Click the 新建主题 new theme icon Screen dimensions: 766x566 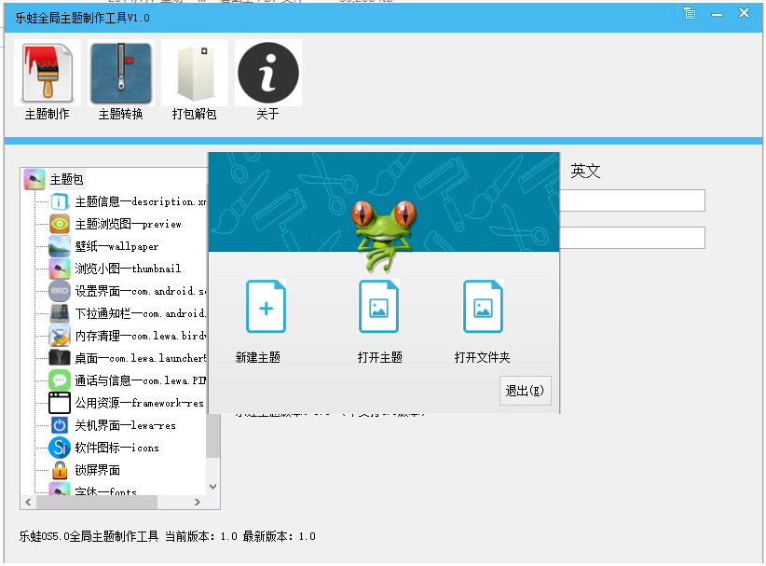pos(267,306)
